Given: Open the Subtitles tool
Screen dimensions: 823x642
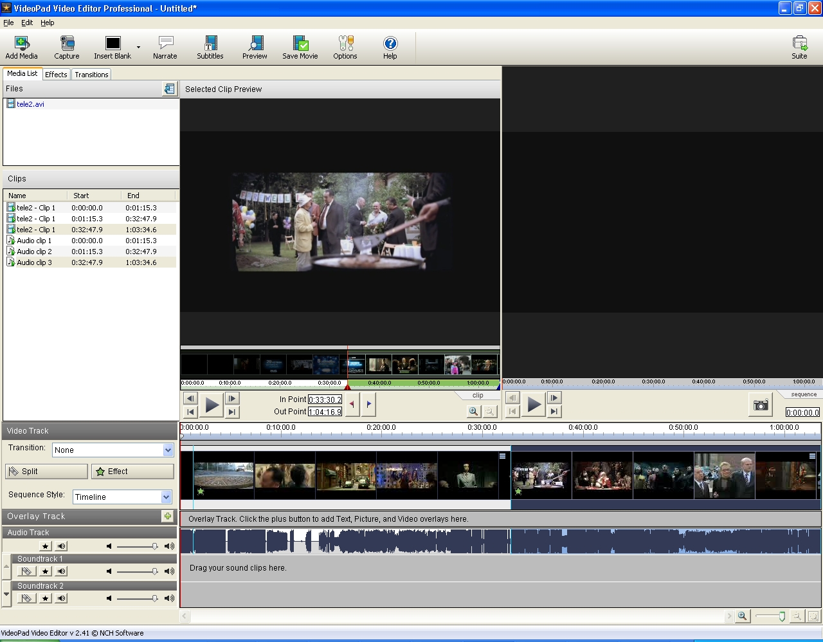Looking at the screenshot, I should (x=210, y=44).
